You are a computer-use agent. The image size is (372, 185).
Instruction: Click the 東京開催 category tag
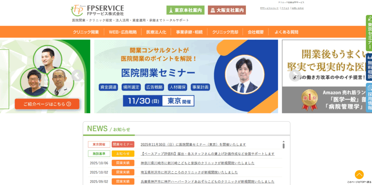point(99,144)
